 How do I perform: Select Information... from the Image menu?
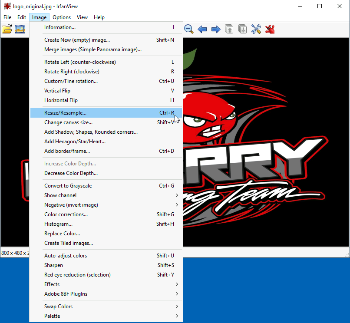106,27
